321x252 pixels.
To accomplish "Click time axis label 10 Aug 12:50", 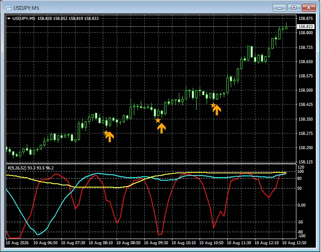I will [294, 243].
